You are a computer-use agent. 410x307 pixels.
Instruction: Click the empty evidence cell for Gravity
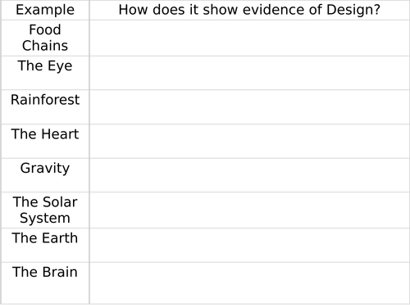pos(249,175)
